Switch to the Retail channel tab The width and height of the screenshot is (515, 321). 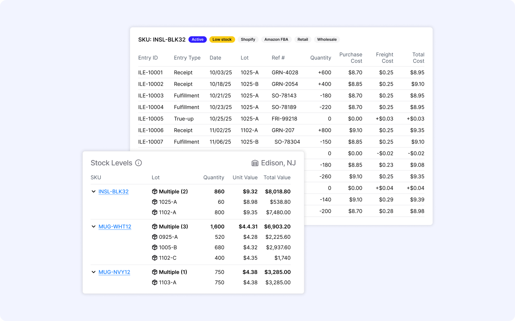pyautogui.click(x=303, y=39)
